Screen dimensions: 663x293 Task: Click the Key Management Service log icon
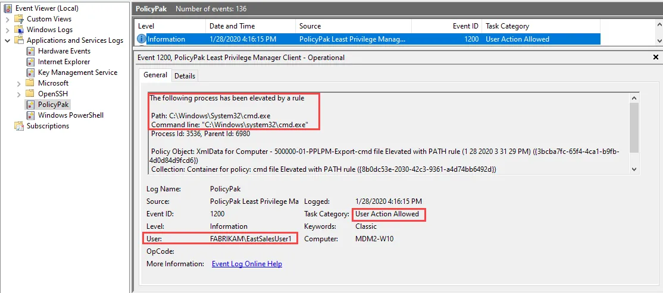[30, 73]
